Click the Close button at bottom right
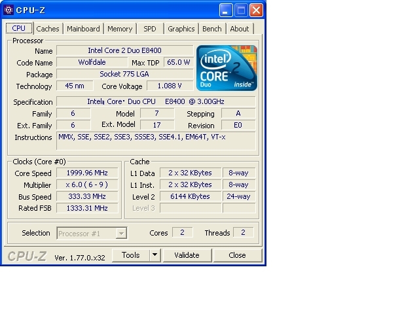Screen dimensions: 419x335 237,255
